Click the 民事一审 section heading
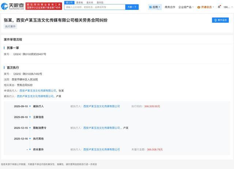This screenshot has height=169, width=234. coord(13,48)
